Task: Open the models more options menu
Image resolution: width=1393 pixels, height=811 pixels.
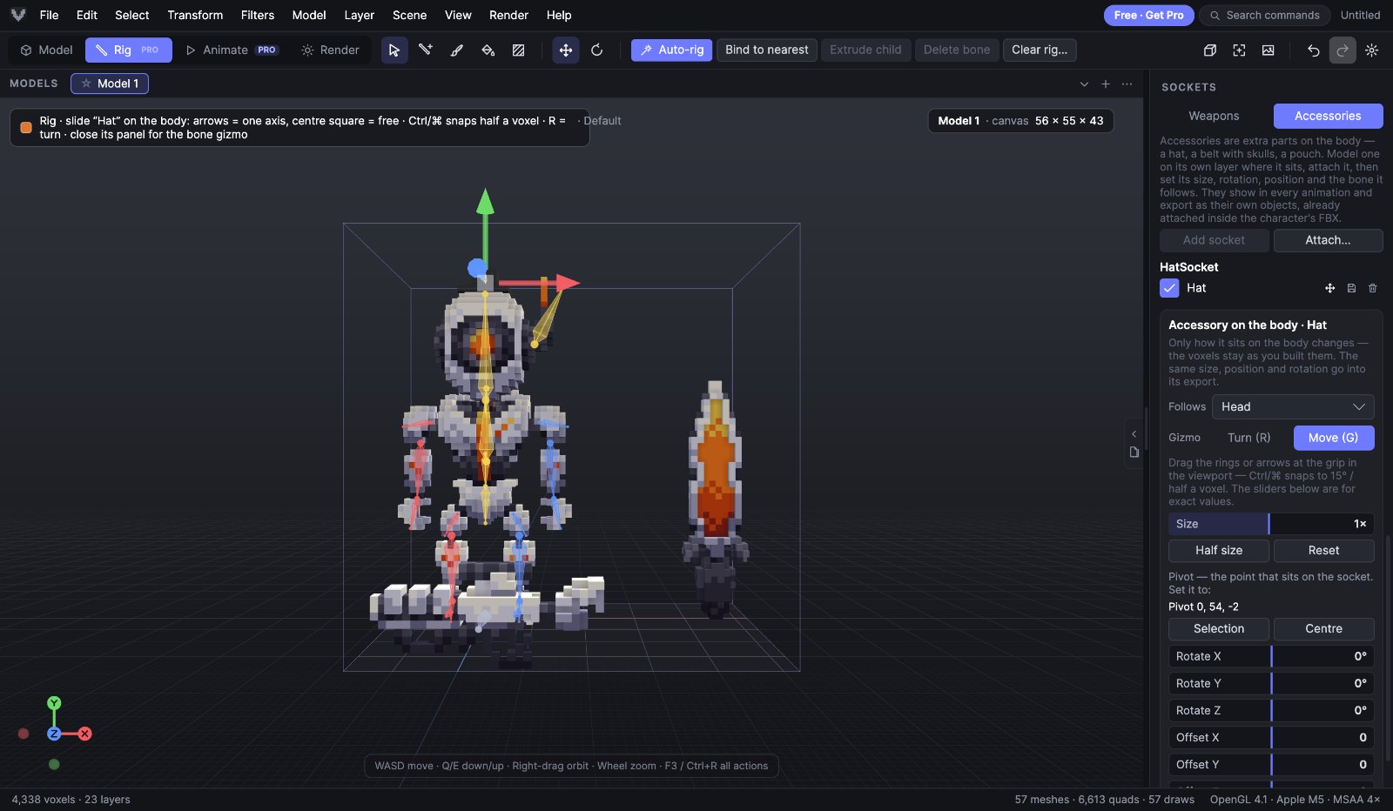Action: click(1127, 84)
